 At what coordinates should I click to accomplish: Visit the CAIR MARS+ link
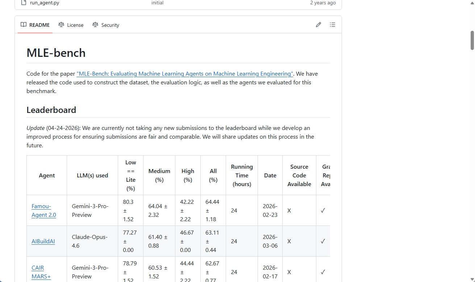(x=41, y=272)
